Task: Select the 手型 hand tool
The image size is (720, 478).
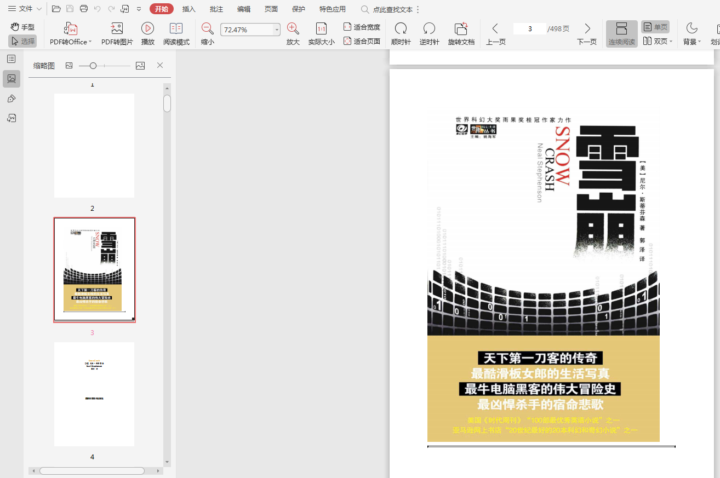Action: coord(23,27)
